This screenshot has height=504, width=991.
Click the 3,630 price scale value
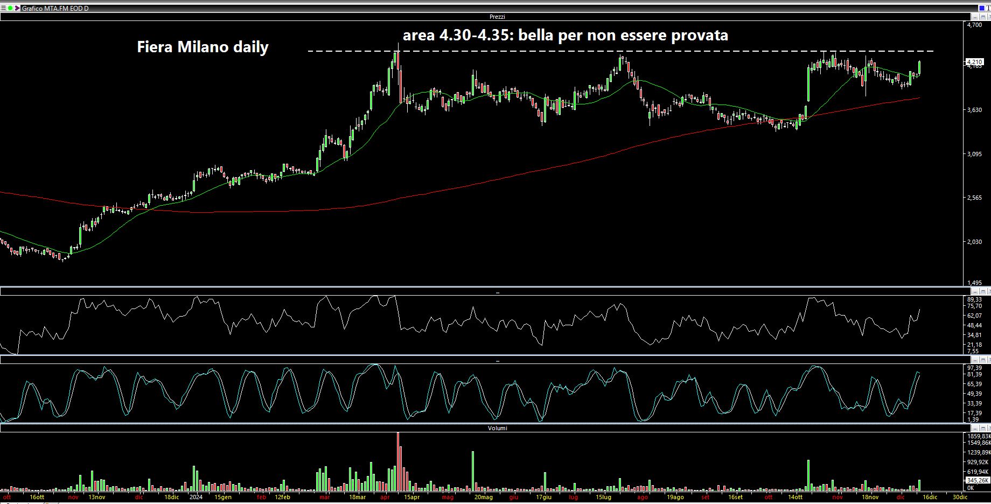point(975,110)
